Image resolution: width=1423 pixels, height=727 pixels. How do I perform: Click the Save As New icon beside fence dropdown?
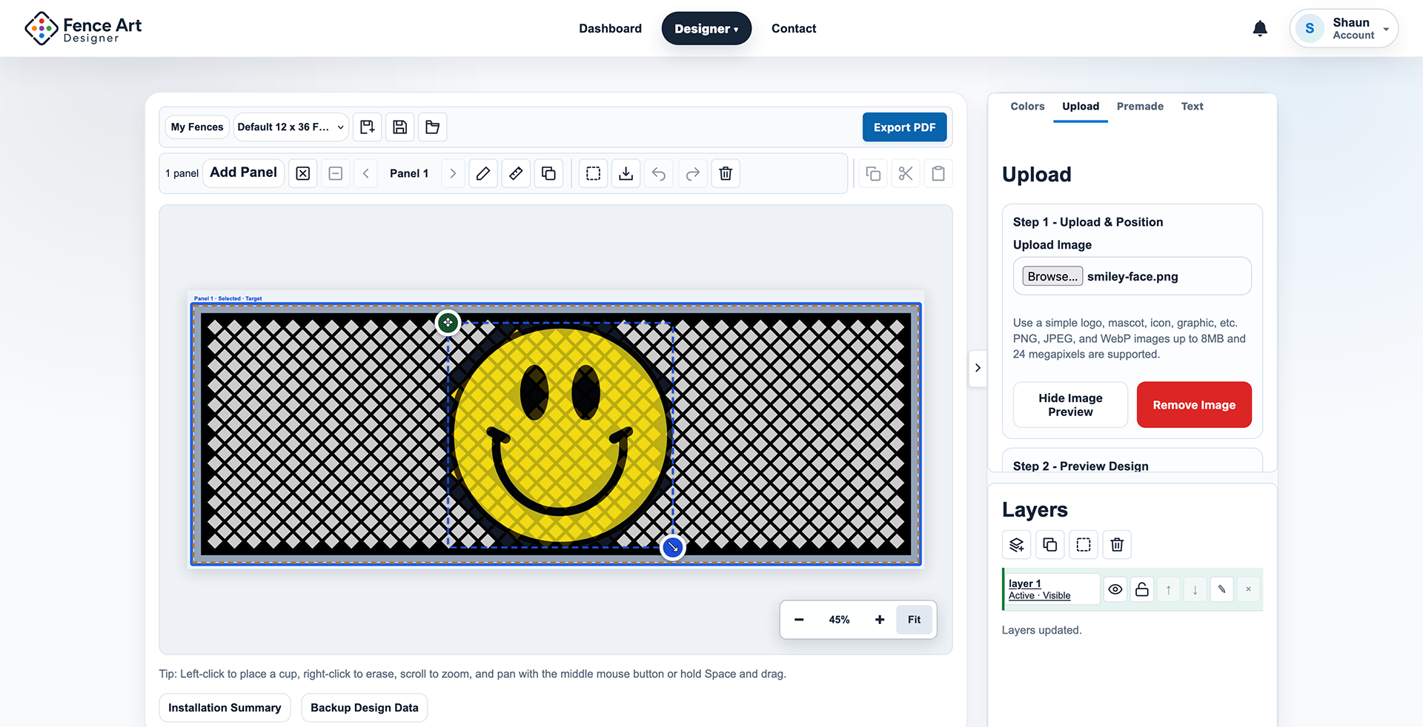pyautogui.click(x=367, y=127)
